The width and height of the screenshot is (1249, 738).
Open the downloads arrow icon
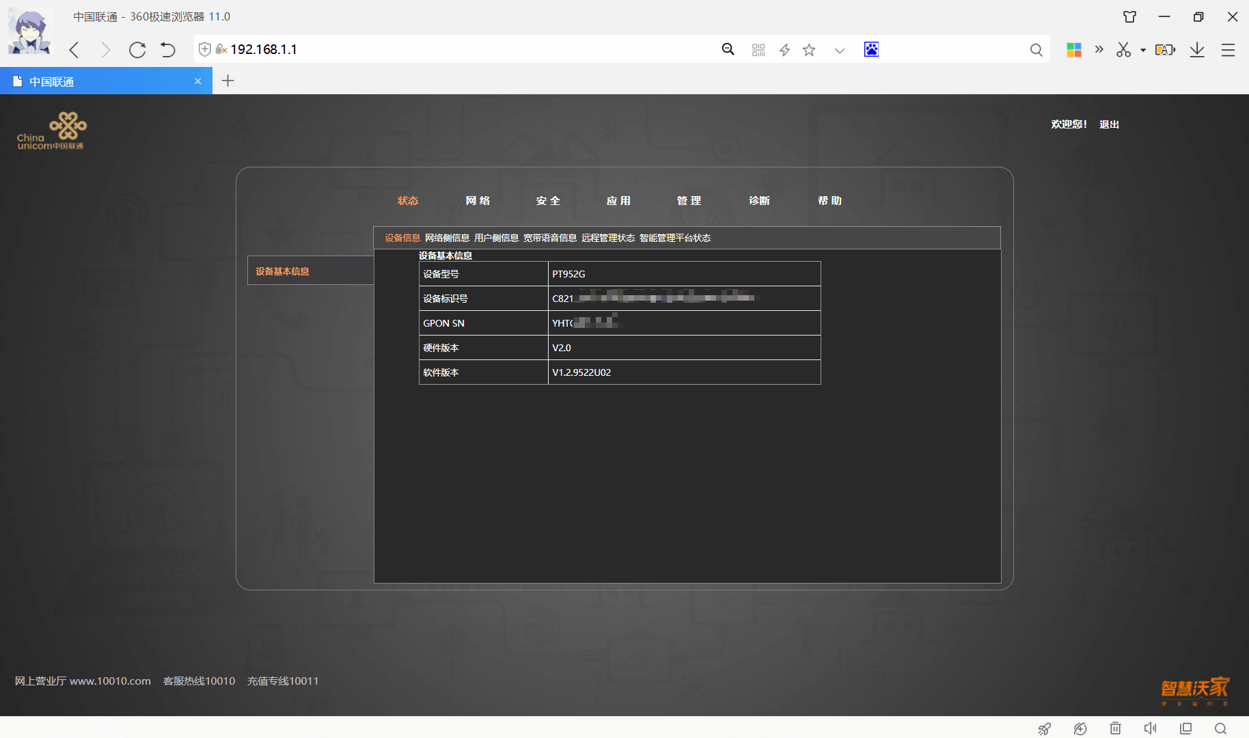point(1197,49)
